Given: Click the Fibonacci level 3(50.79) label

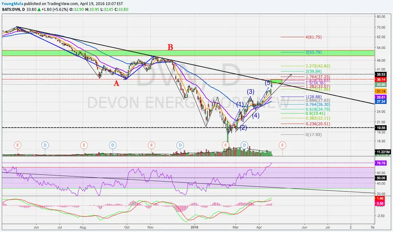Looking at the screenshot, I should click(x=314, y=52).
